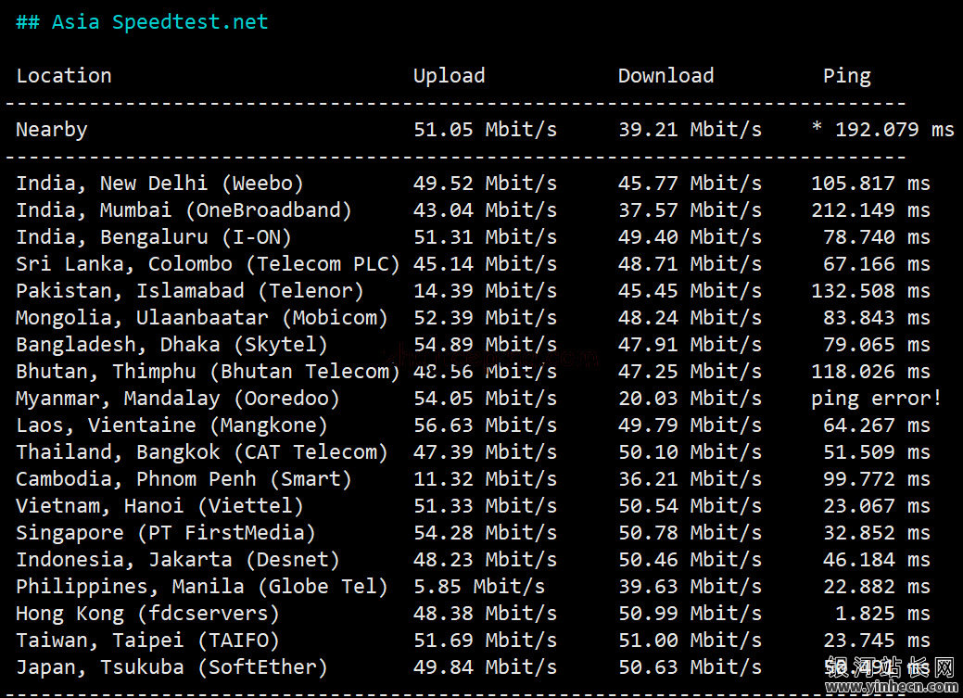
Task: Click the www.yinhecn.com watermark link
Action: 891,687
